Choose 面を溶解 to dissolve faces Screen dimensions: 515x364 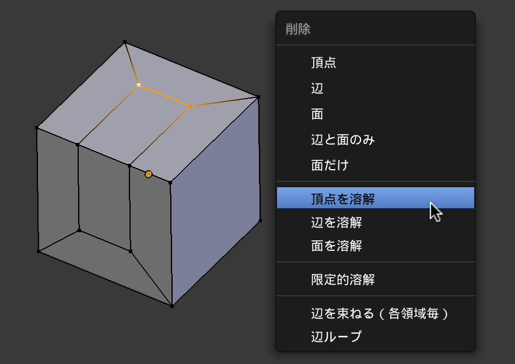point(337,246)
